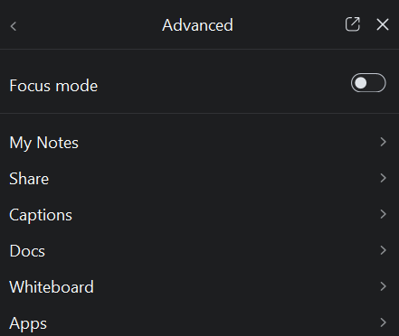Open the Share menu item
This screenshot has width=399, height=336.
pos(199,178)
